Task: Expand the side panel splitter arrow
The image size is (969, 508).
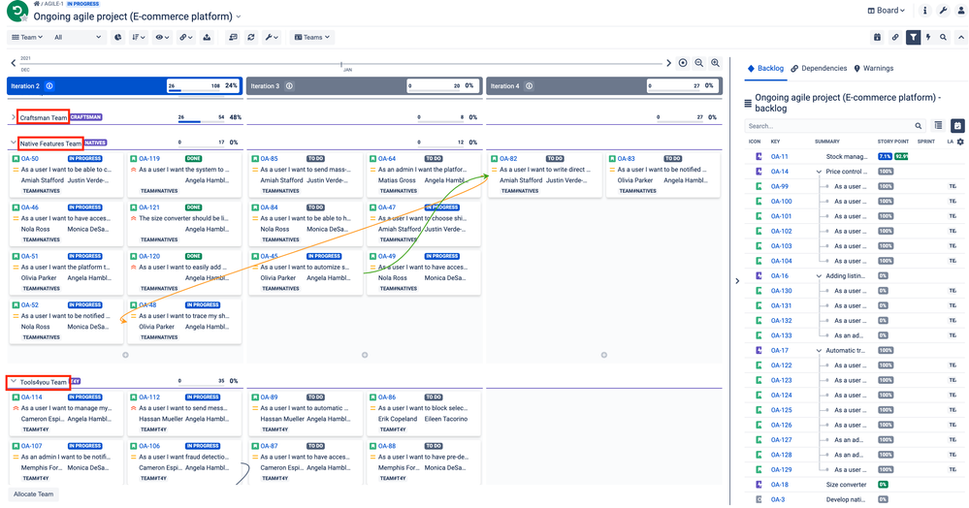Action: (737, 280)
